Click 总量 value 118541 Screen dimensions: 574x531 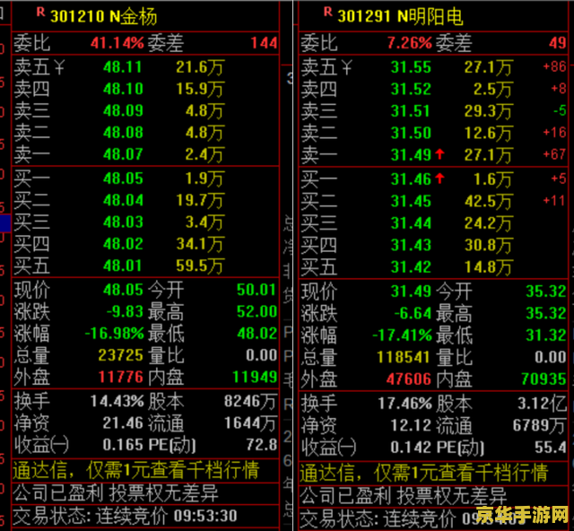point(404,357)
